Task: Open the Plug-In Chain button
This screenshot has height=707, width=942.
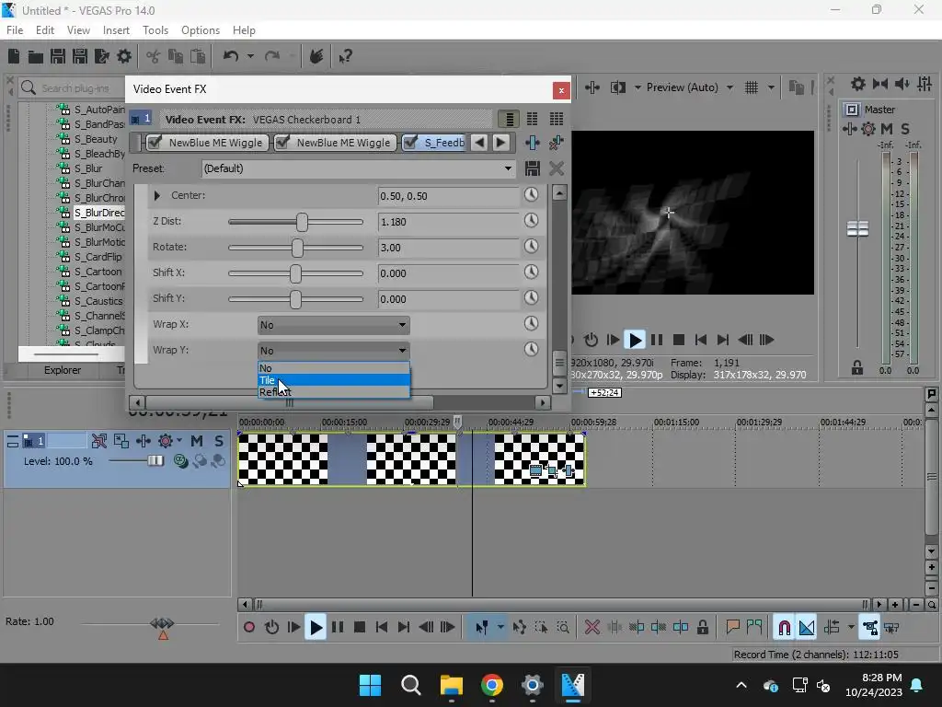Action: (x=533, y=143)
